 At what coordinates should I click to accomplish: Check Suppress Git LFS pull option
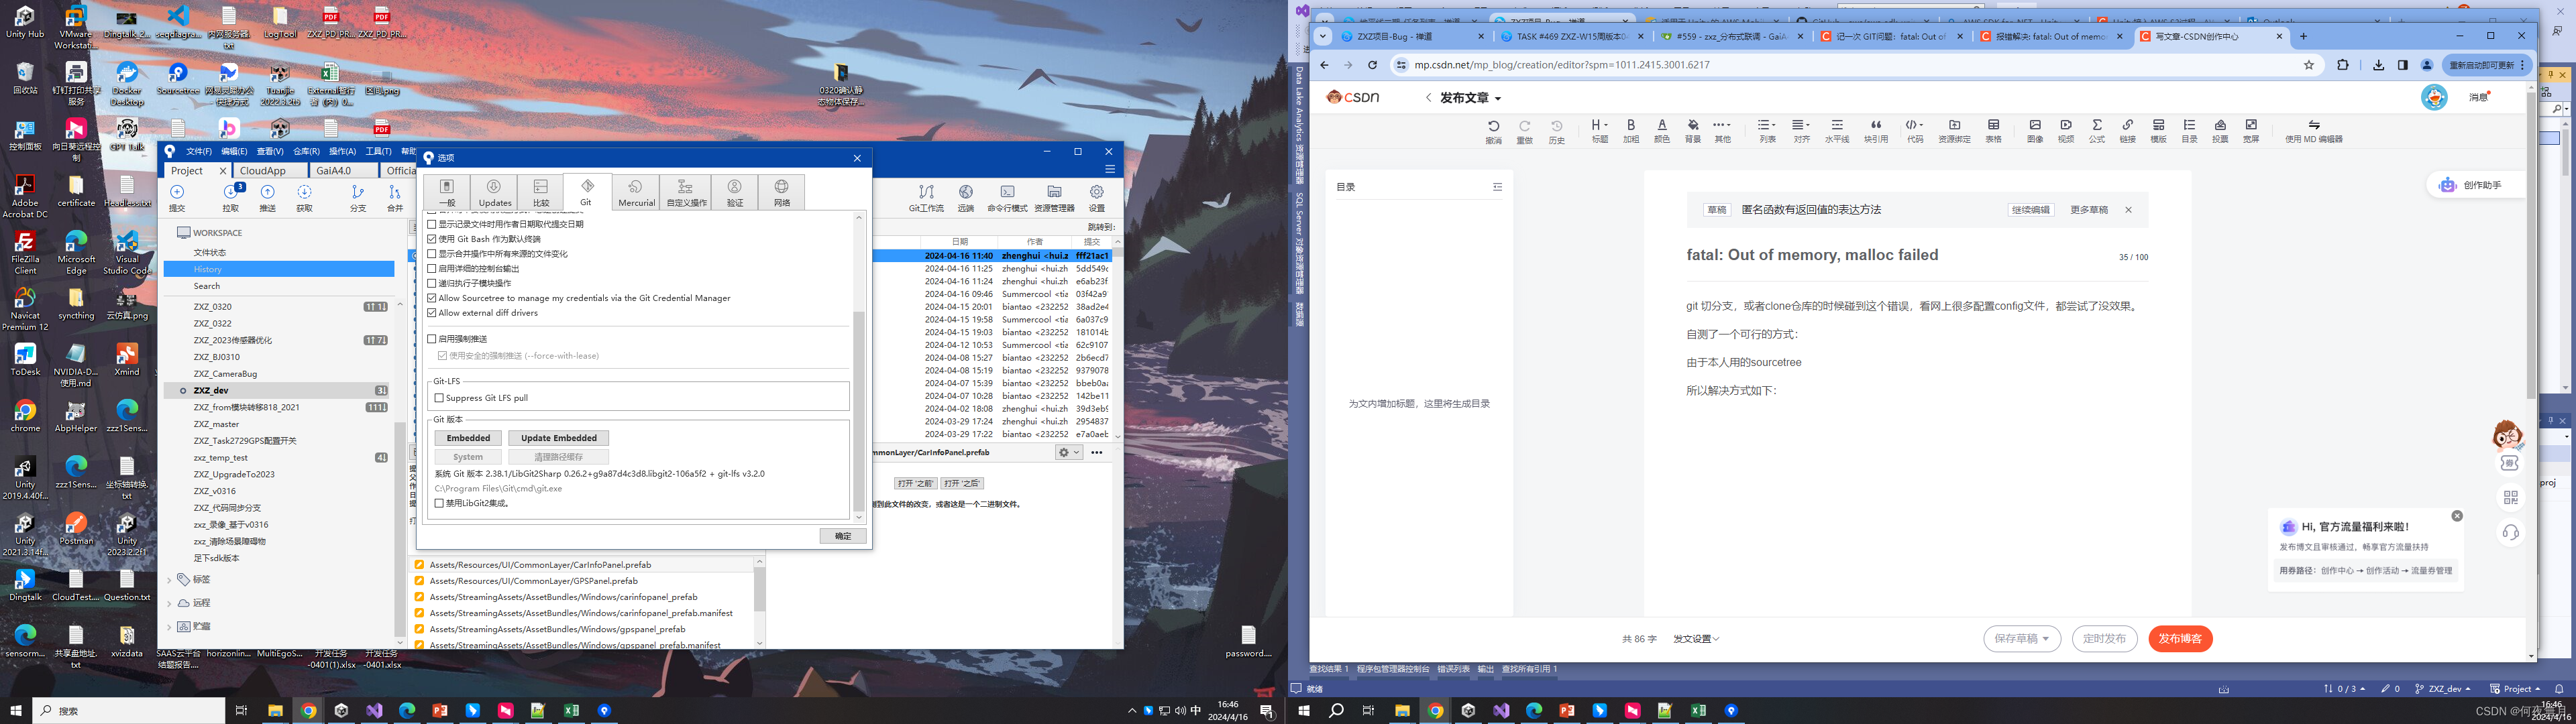pos(439,398)
